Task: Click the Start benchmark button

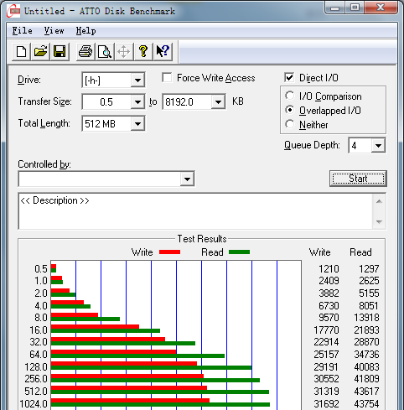Action: tap(358, 179)
